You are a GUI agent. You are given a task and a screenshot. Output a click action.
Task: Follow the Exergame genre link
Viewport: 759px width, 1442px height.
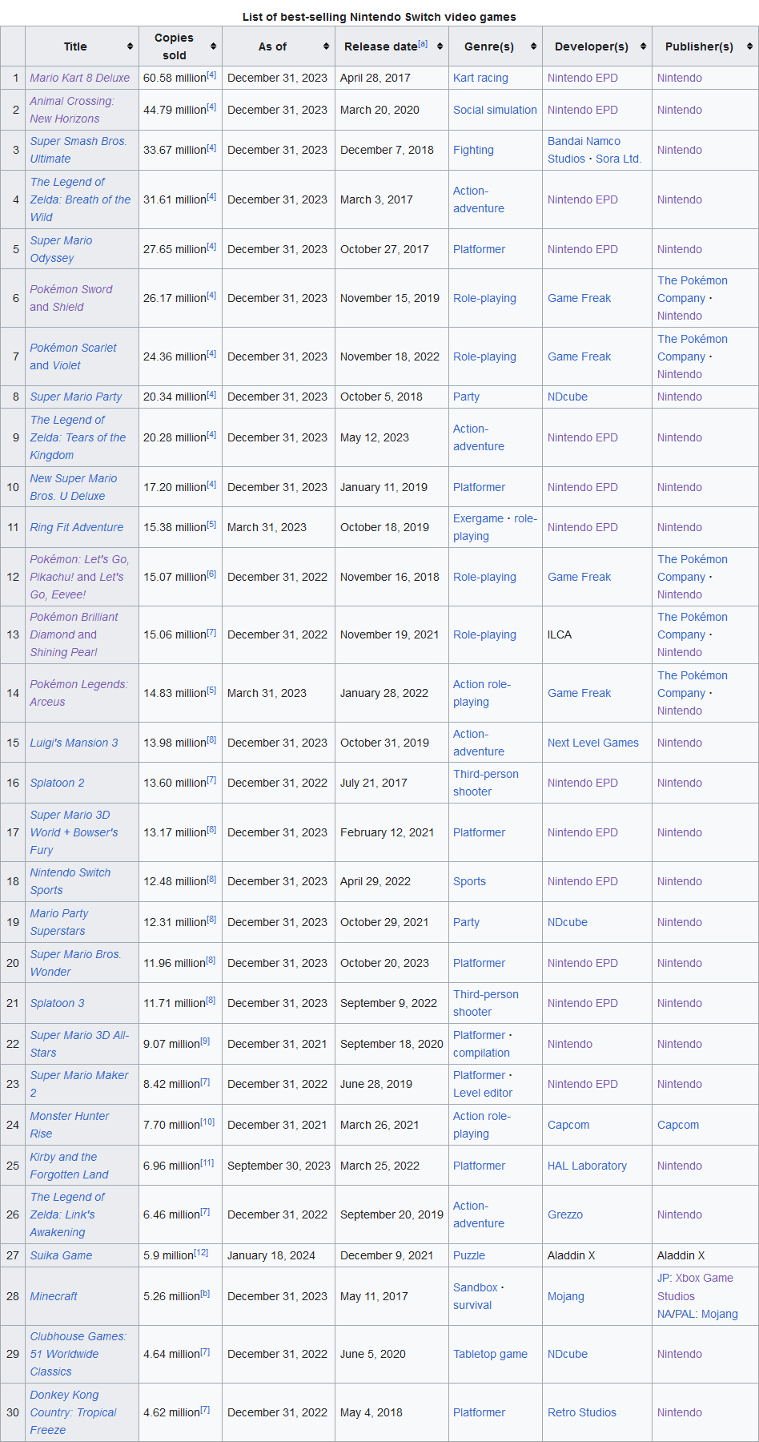pyautogui.click(x=478, y=518)
